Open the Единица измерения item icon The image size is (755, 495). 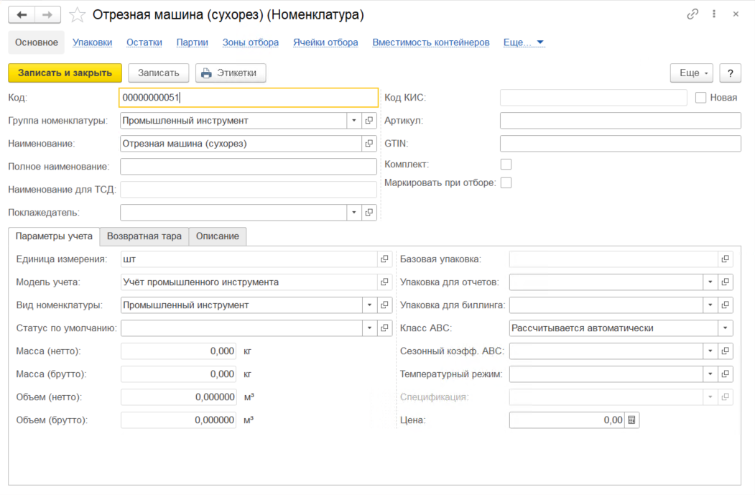tap(384, 259)
